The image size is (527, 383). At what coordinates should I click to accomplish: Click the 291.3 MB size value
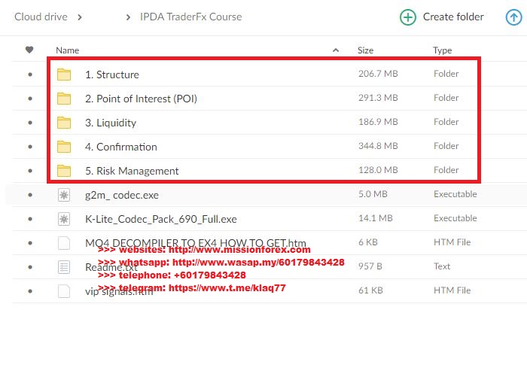point(378,98)
